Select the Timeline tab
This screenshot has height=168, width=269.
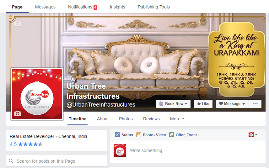[78, 119]
